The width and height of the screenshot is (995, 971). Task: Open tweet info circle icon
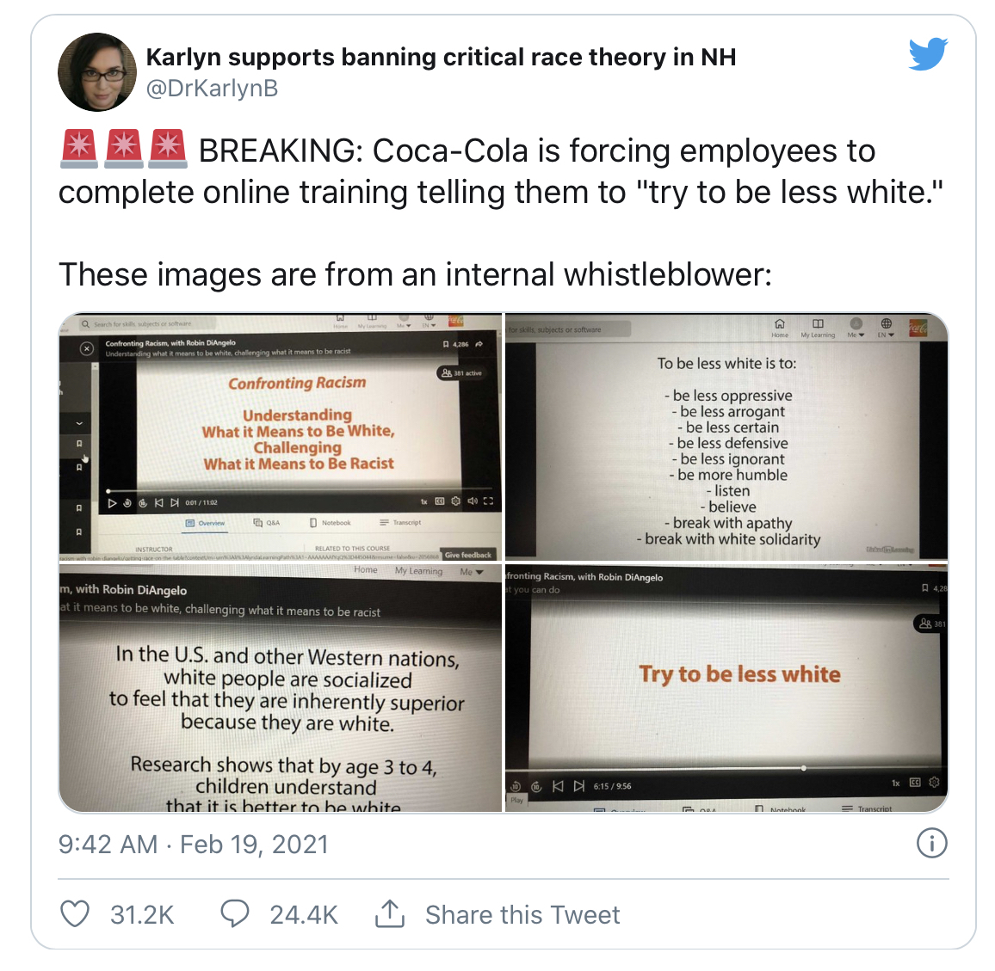pyautogui.click(x=931, y=844)
